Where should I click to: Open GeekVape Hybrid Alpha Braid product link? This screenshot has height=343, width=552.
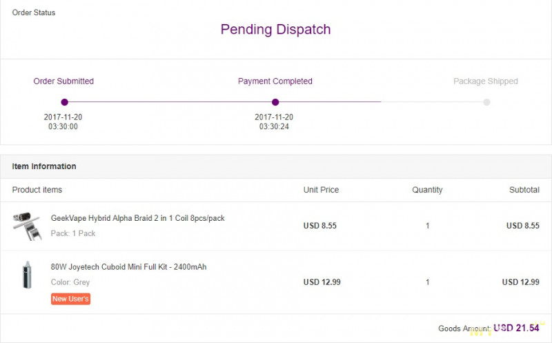[x=137, y=218]
